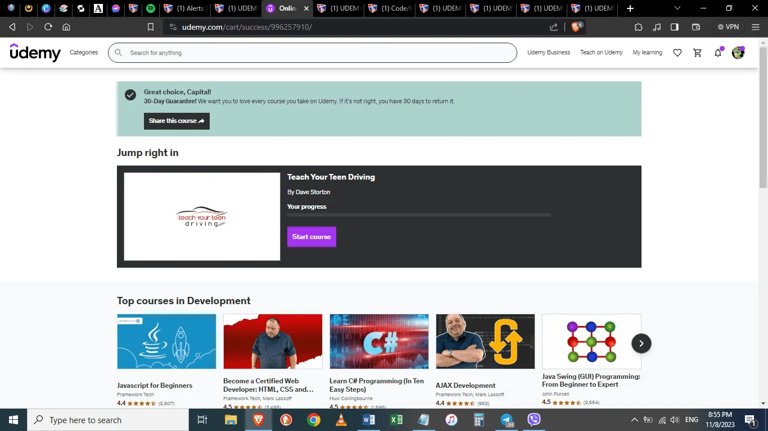Open Task View on the taskbar

pos(202,420)
